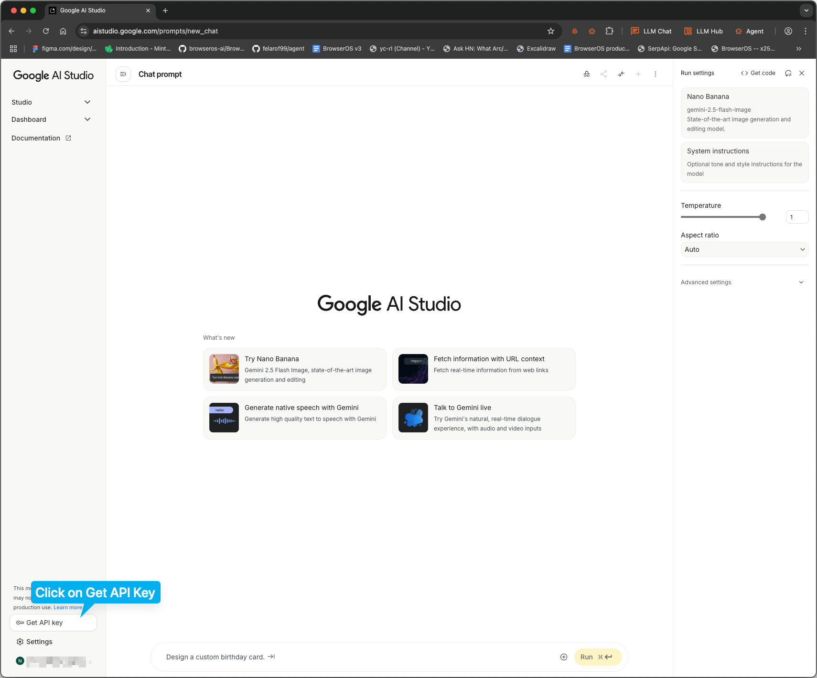Viewport: 817px width, 678px height.
Task: Expand the Studio section in sidebar
Action: point(87,102)
